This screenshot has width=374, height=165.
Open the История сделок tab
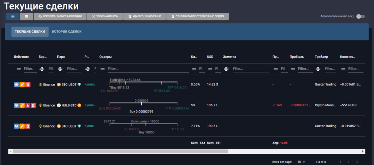(x=66, y=32)
